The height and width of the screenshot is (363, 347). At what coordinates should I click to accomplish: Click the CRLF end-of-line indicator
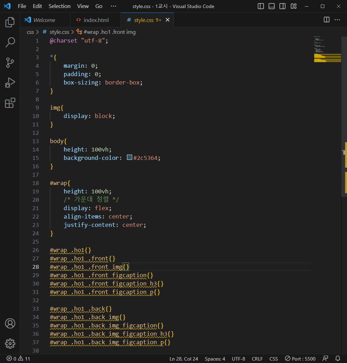click(x=257, y=358)
